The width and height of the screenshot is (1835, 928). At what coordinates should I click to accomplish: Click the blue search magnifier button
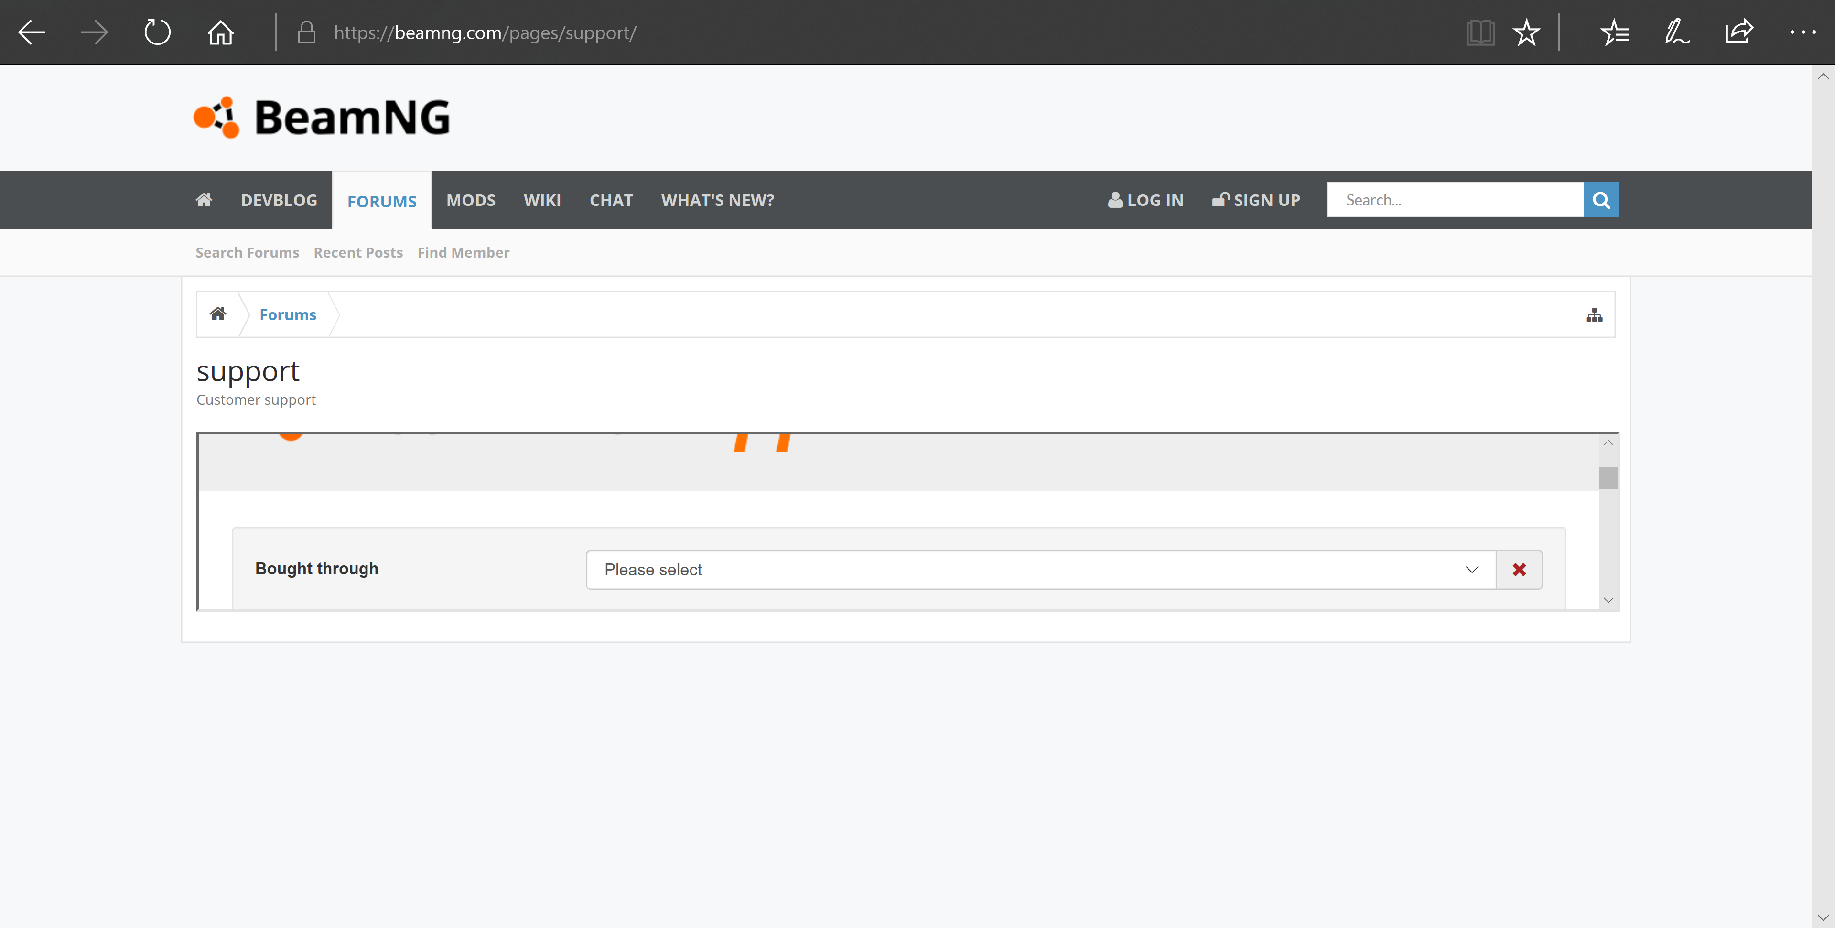[x=1601, y=200]
